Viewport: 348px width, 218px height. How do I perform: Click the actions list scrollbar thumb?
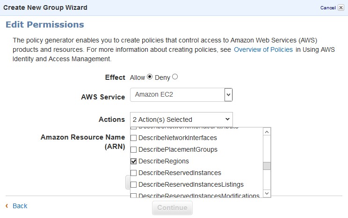point(267,166)
